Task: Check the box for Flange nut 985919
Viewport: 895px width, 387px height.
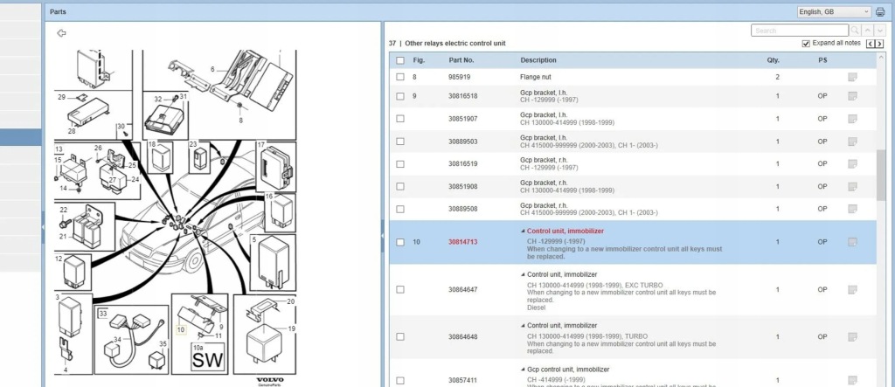Action: coord(400,77)
